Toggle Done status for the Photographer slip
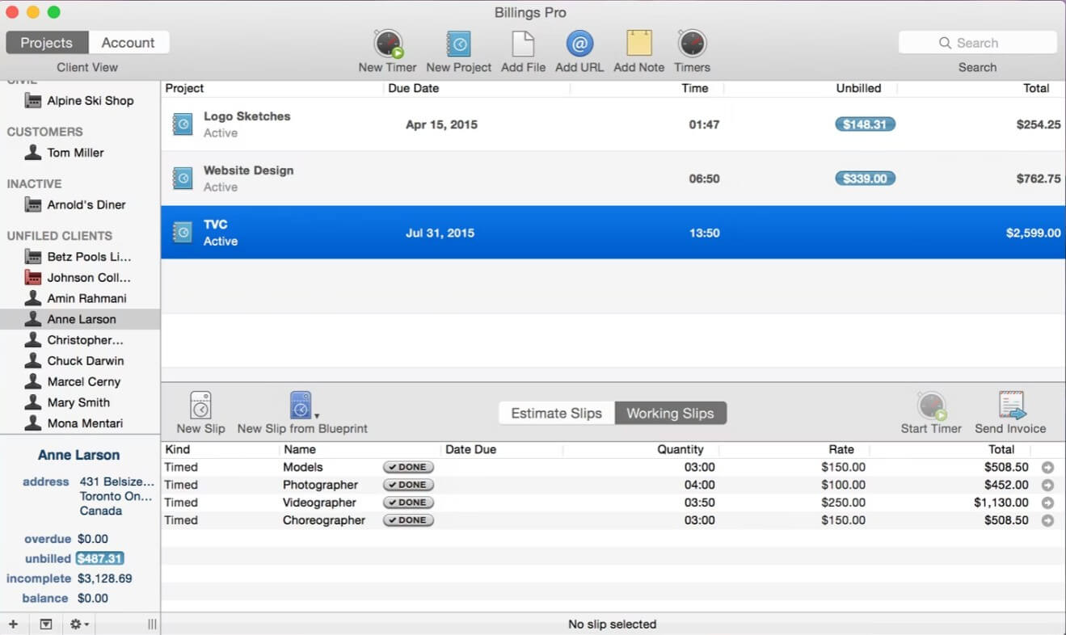 point(407,485)
